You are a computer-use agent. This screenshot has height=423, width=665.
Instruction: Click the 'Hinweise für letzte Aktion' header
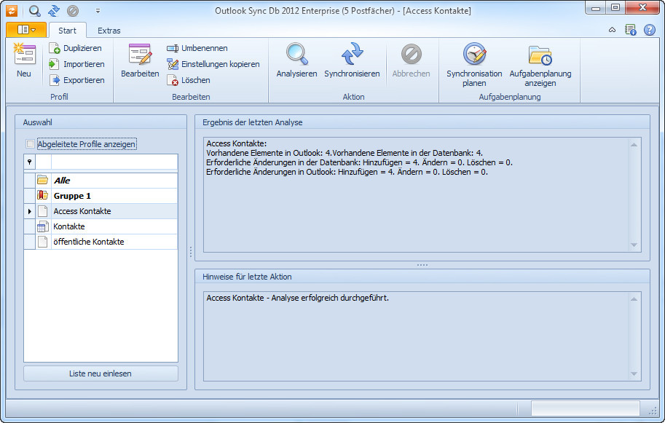247,277
